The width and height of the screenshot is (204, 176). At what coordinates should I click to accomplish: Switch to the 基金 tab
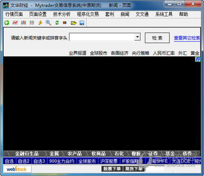170,154
